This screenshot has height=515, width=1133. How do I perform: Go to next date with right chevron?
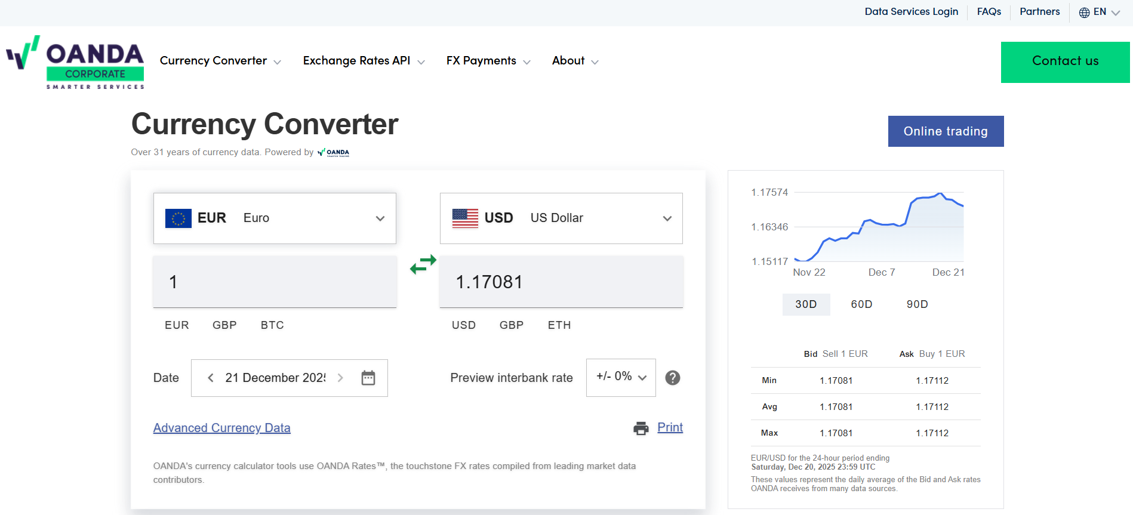click(x=340, y=378)
